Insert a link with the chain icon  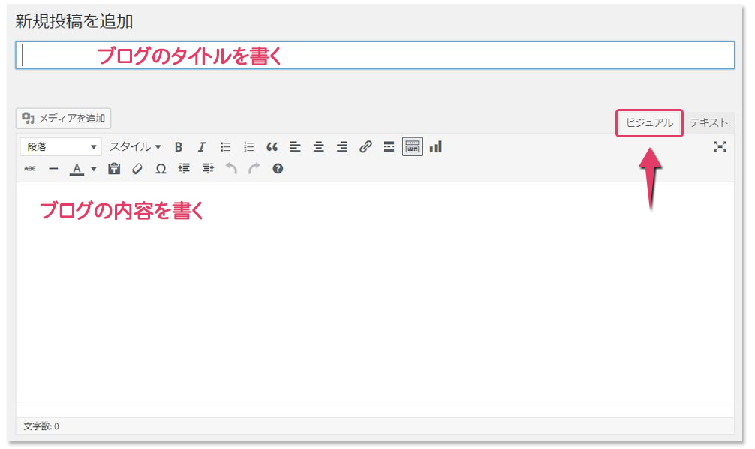click(365, 147)
